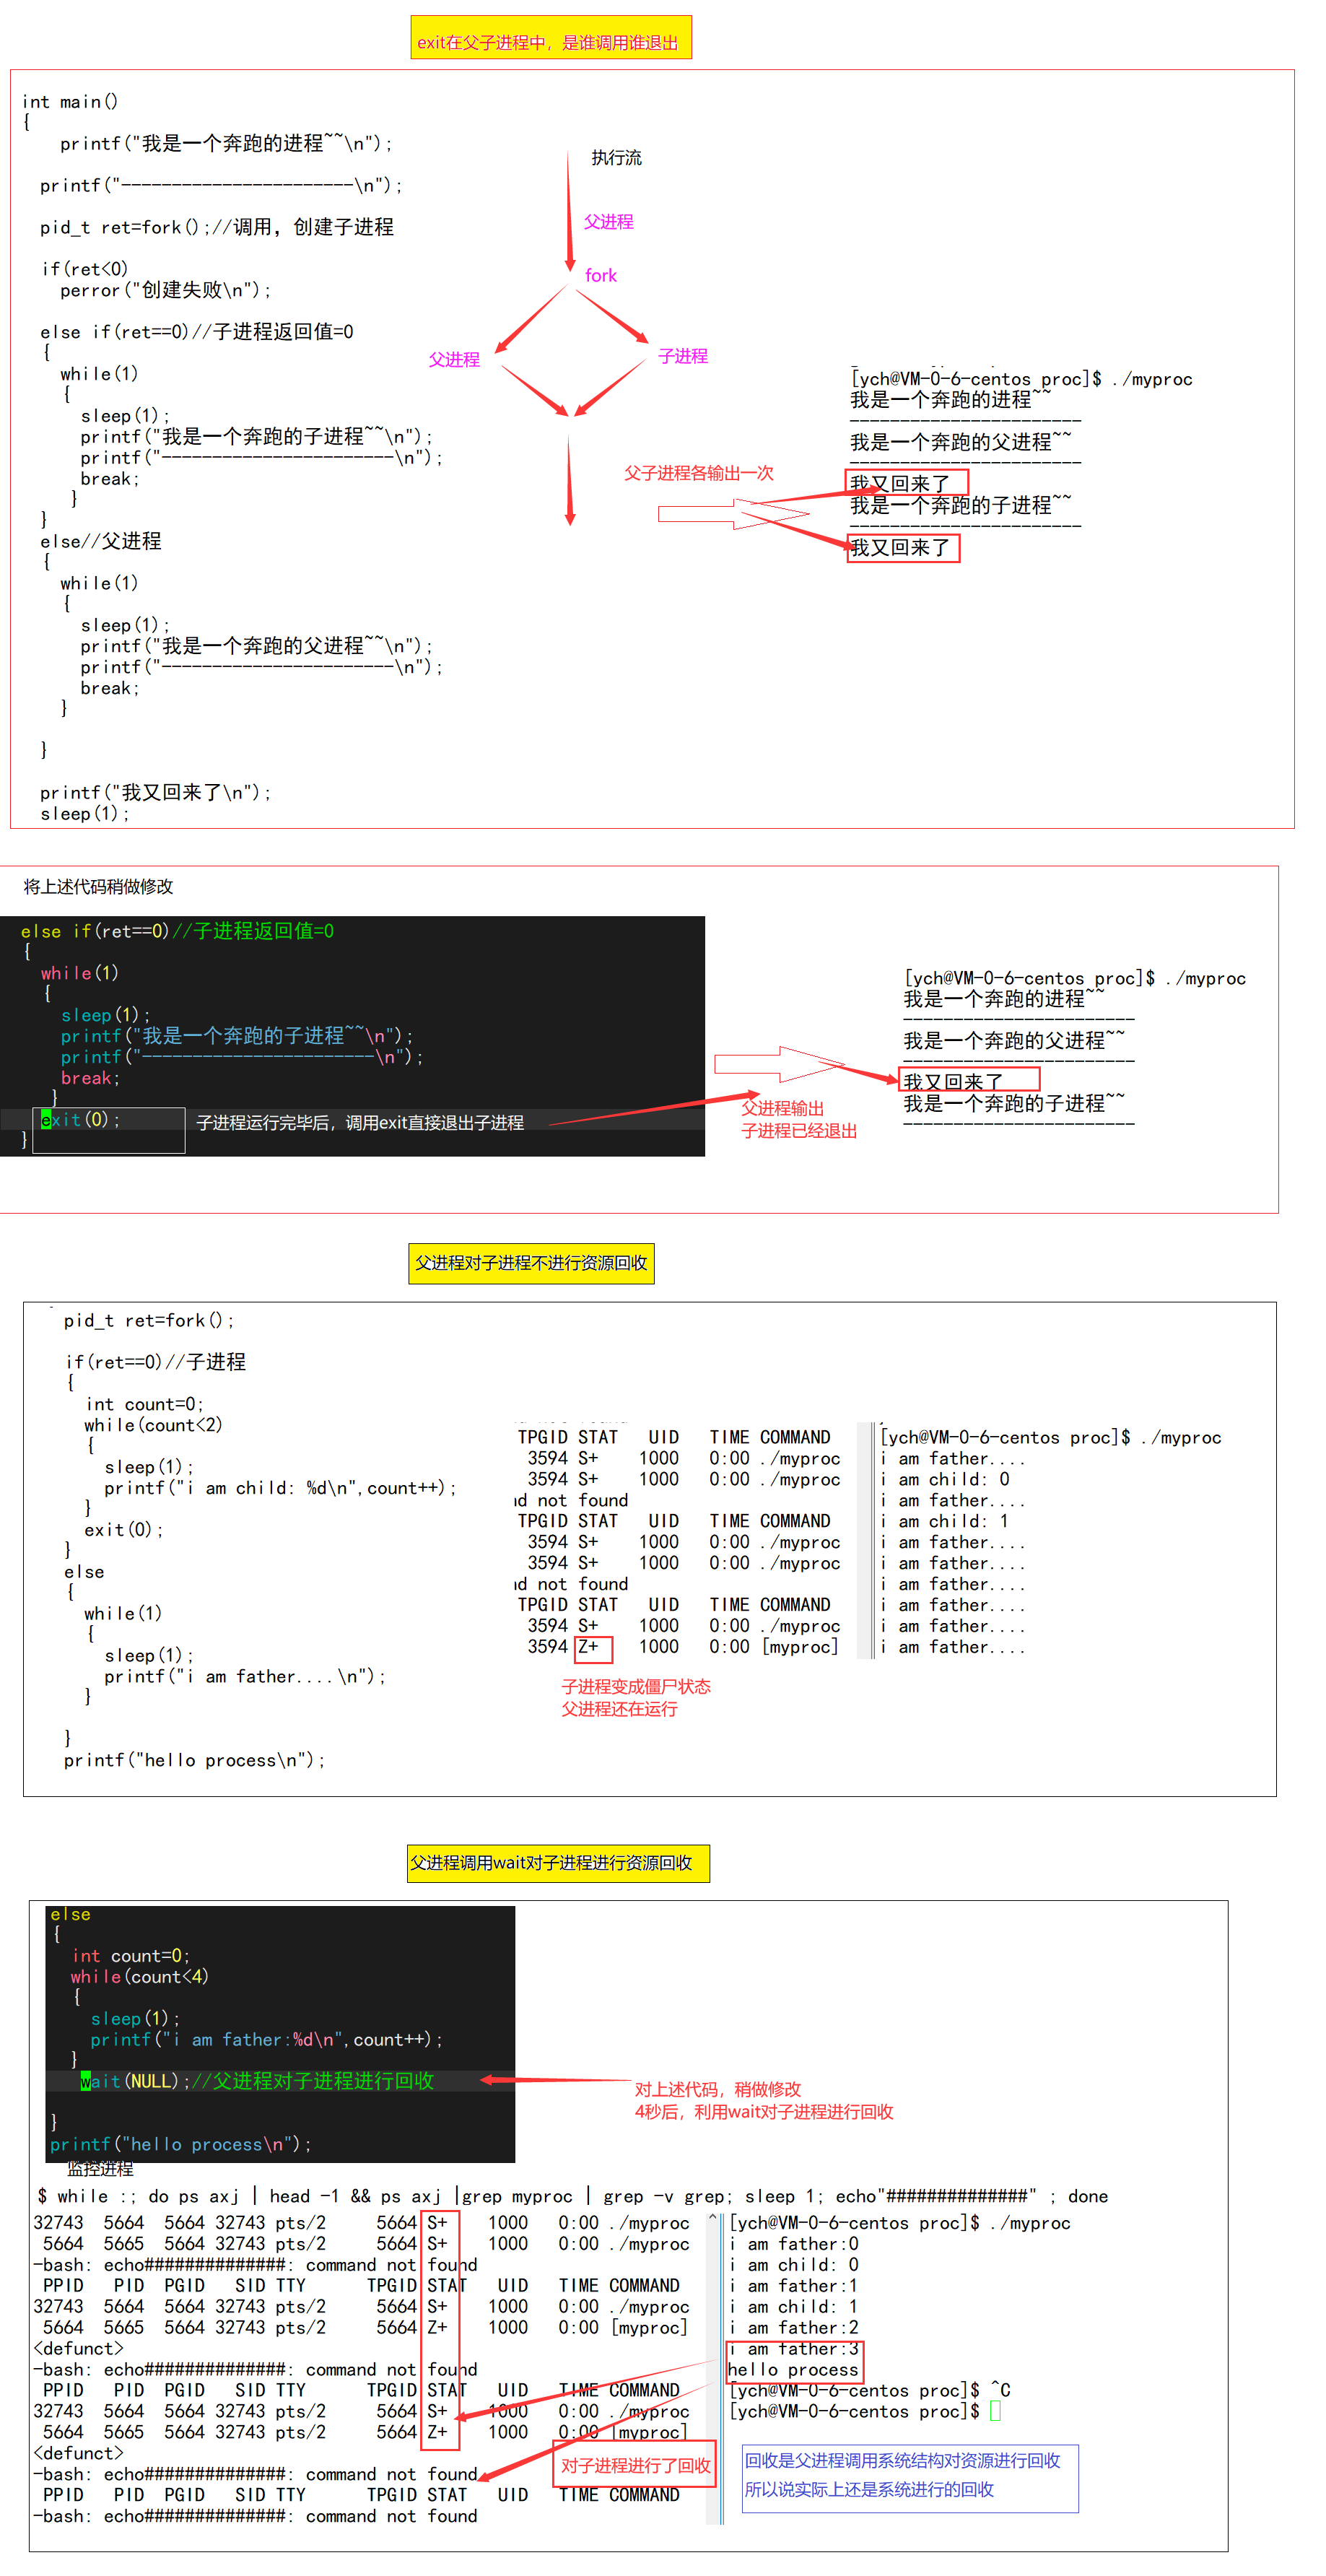The height and width of the screenshot is (2576, 1326).
Task: Select the "if(ret<0)" line
Action: (85, 269)
